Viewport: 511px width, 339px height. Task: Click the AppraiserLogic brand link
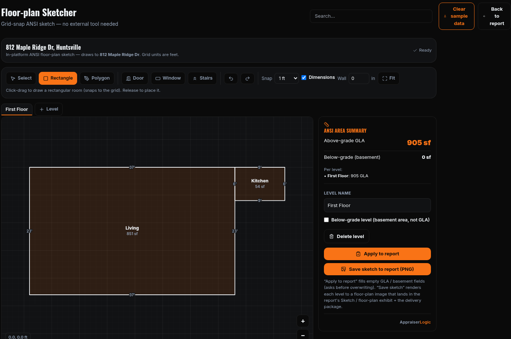pos(415,322)
